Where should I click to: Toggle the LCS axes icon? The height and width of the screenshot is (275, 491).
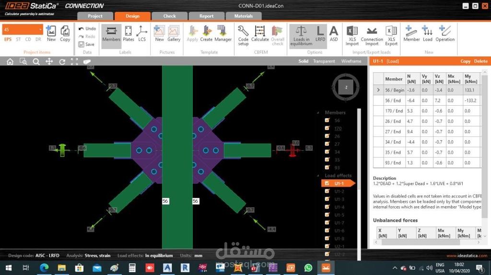click(142, 33)
